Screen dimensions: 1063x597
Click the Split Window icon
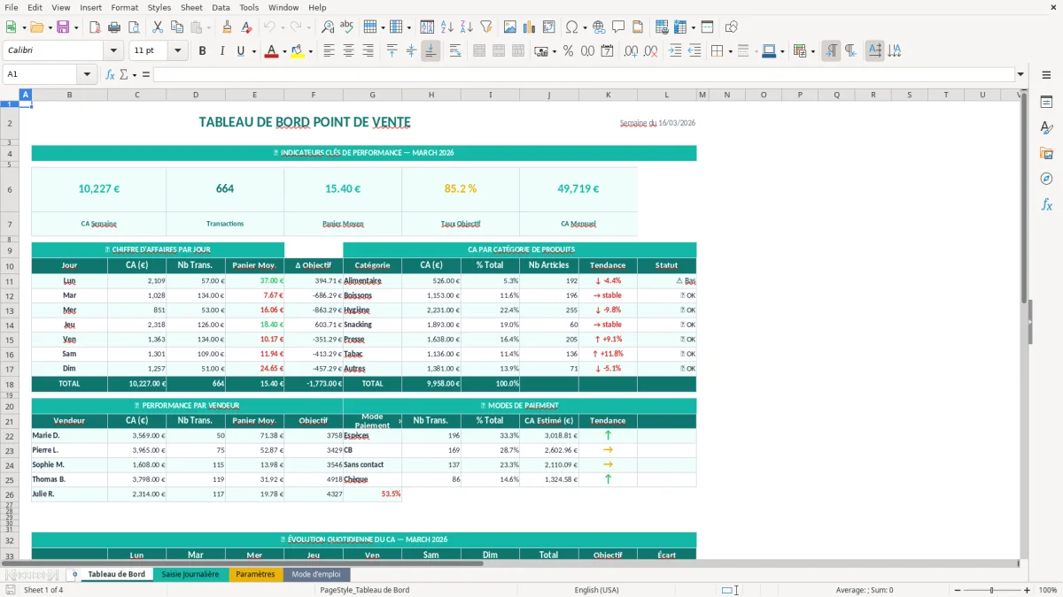(708, 27)
